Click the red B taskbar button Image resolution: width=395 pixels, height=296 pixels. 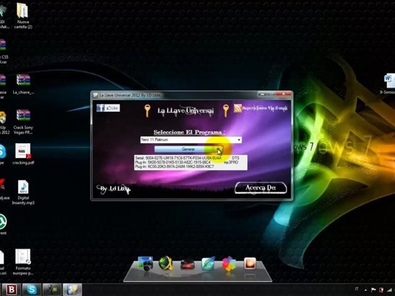(12, 289)
